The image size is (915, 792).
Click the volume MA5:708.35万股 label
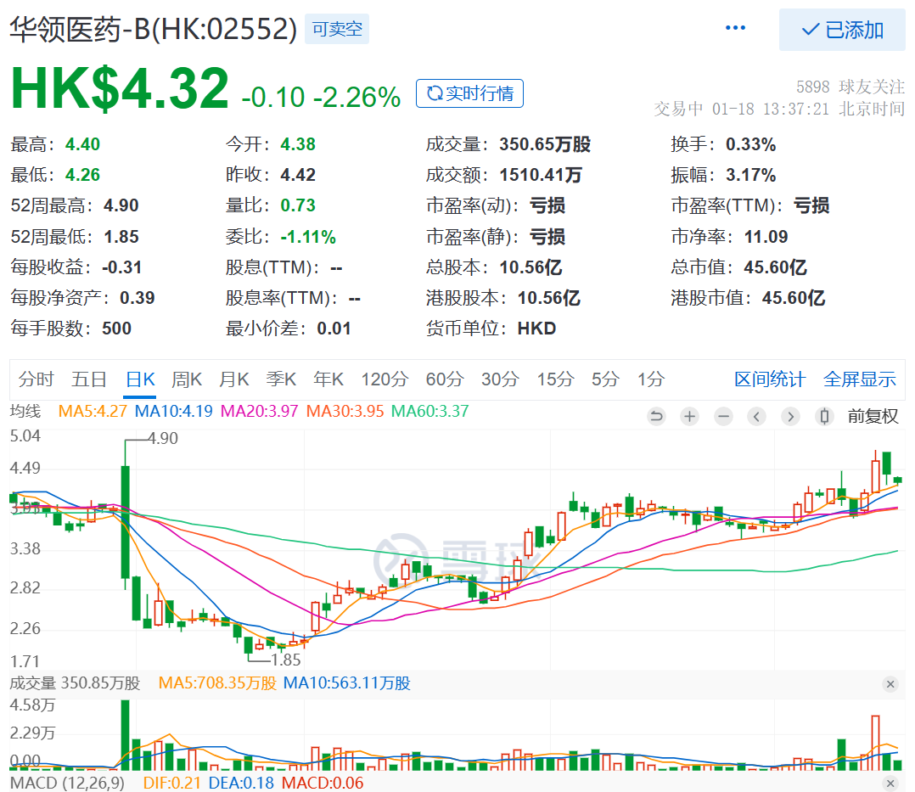pyautogui.click(x=217, y=682)
